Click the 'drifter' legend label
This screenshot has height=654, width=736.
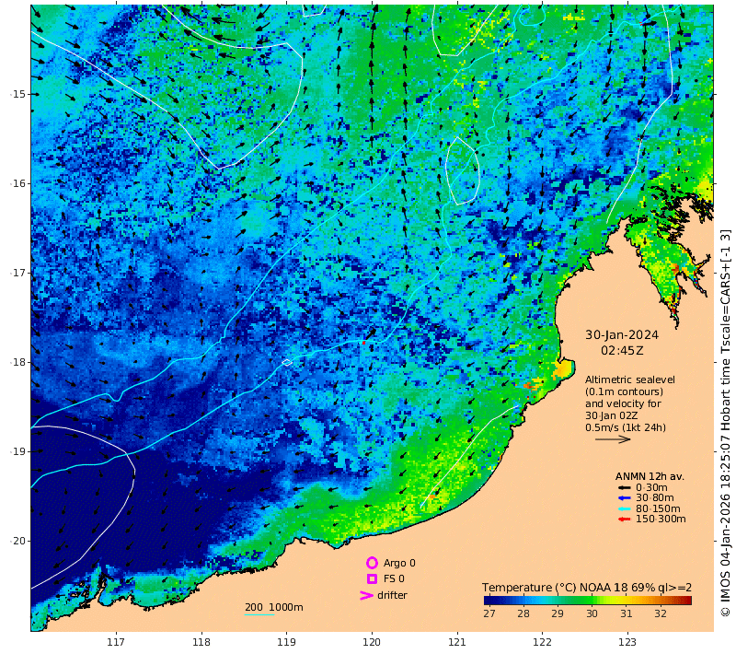[393, 595]
